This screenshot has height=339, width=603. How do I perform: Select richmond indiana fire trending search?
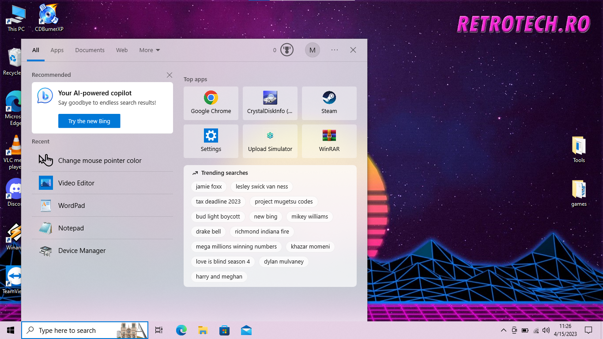262,232
